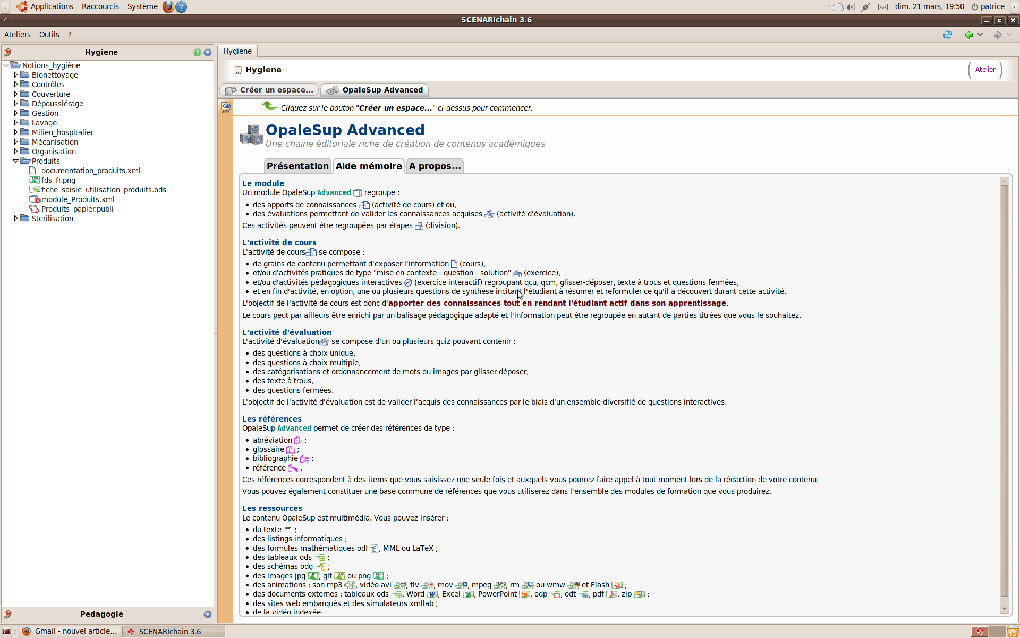Show desktop icon in bottom panel
The width and height of the screenshot is (1020, 638).
tap(6, 632)
